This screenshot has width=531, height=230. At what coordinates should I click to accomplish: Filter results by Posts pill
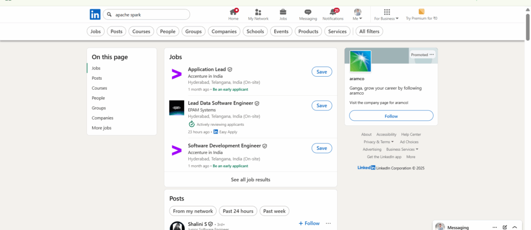click(x=117, y=32)
